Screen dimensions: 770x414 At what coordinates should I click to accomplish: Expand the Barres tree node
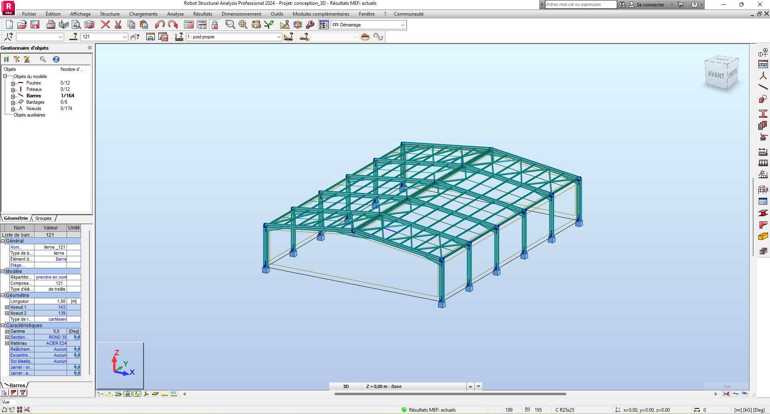click(x=13, y=96)
